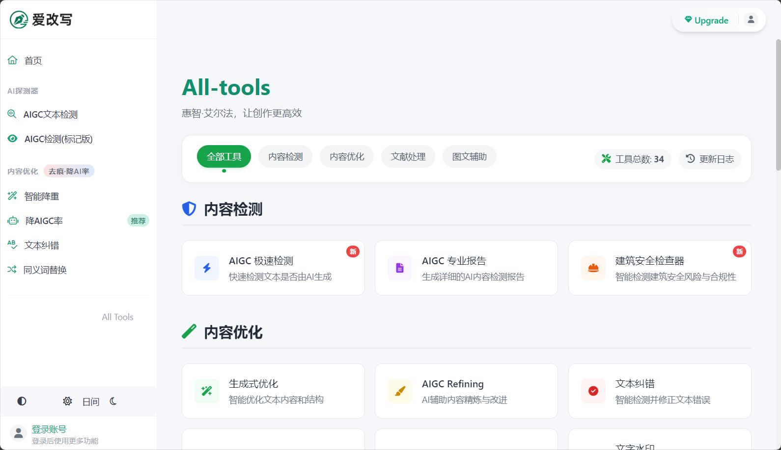Click the user avatar icon at top right
The width and height of the screenshot is (781, 450).
pos(751,20)
